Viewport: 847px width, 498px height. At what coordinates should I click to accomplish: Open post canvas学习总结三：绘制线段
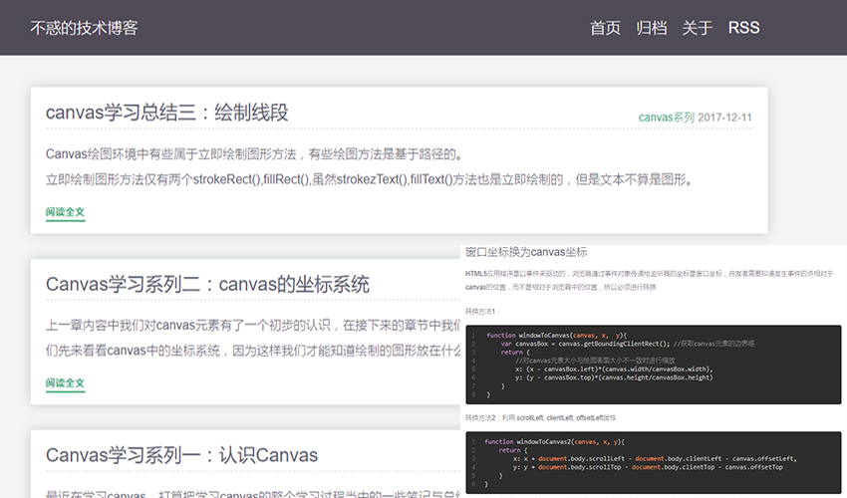pos(167,113)
